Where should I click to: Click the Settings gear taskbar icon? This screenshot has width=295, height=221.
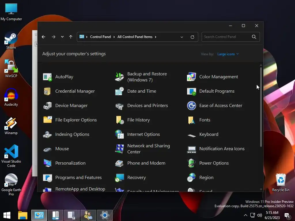pyautogui.click(x=105, y=215)
